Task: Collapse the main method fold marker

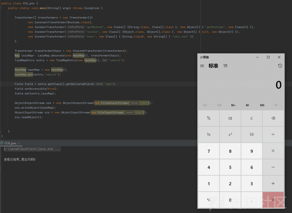Action: (1, 8)
